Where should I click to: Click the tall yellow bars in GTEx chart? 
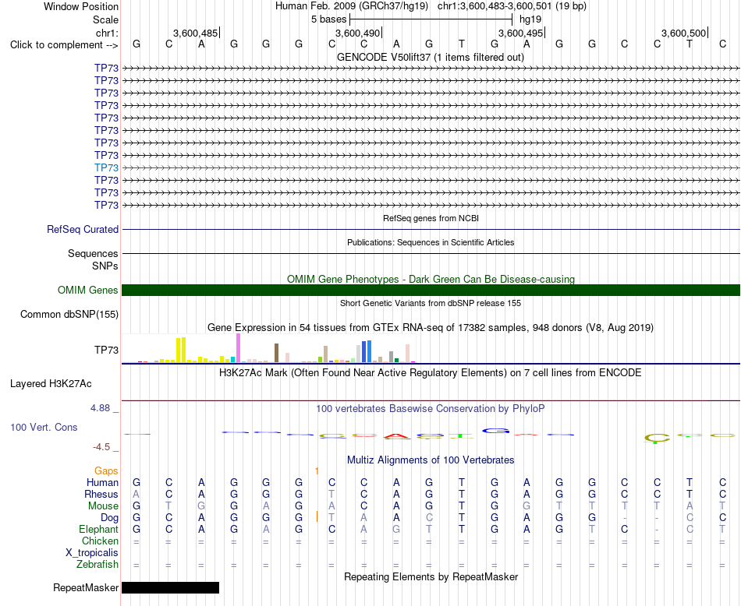pos(181,350)
